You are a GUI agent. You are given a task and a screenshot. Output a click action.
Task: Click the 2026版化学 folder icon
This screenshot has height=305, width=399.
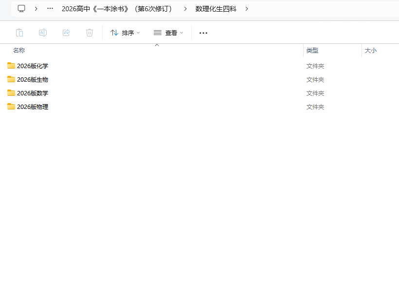click(x=11, y=66)
